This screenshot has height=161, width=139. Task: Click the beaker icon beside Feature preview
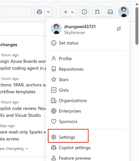(54, 158)
